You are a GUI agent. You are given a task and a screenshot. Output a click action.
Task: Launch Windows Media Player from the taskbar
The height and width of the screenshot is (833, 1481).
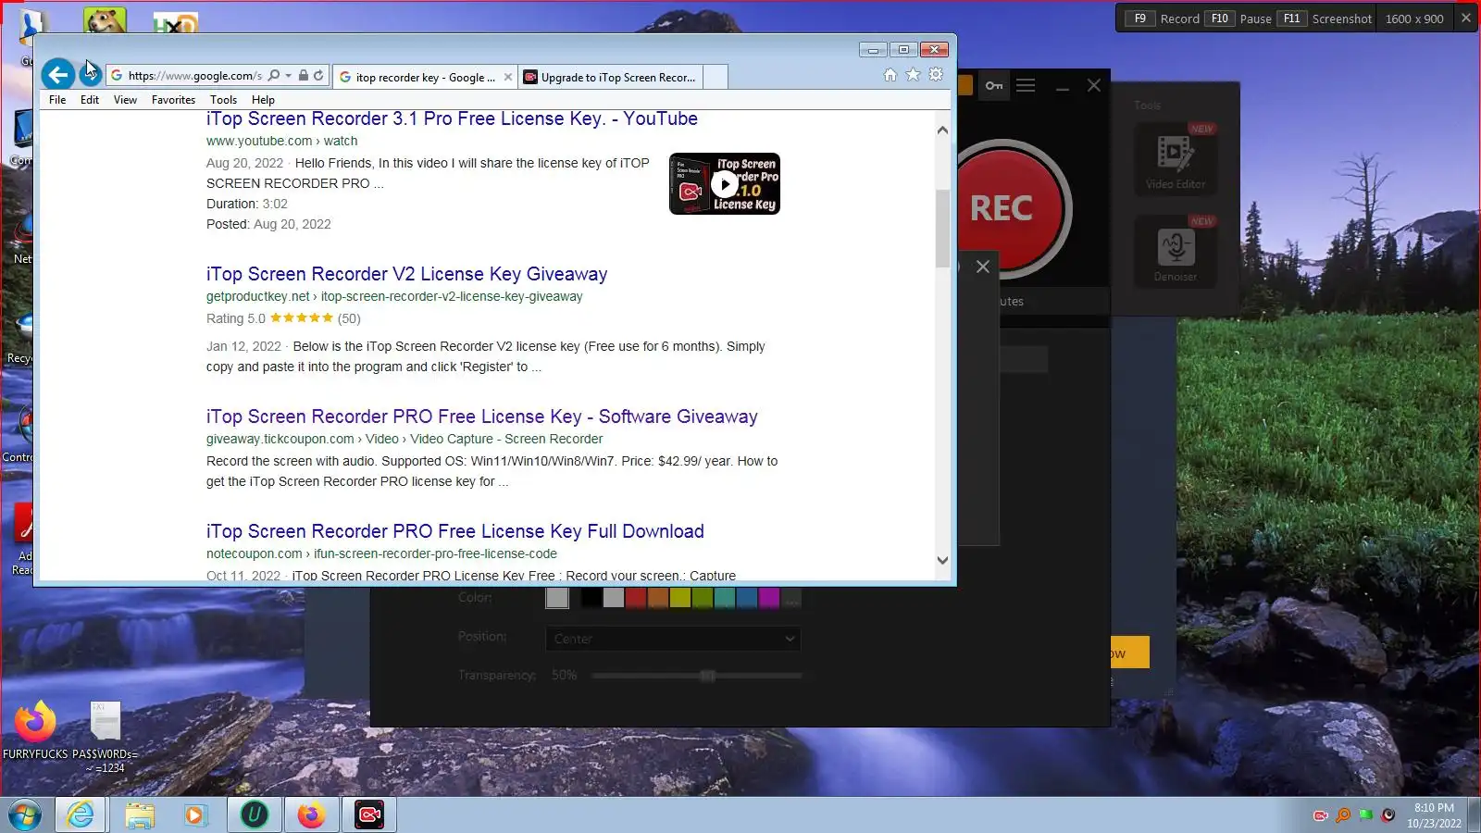[195, 814]
